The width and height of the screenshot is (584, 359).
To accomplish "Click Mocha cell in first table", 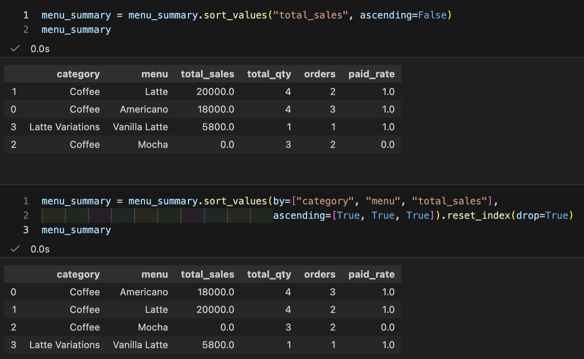I will [153, 145].
